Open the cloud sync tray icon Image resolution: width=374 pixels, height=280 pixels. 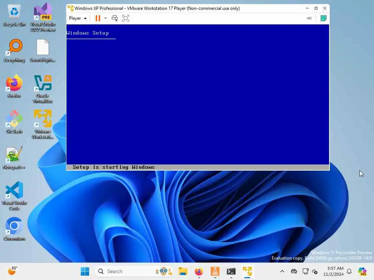[x=294, y=271]
